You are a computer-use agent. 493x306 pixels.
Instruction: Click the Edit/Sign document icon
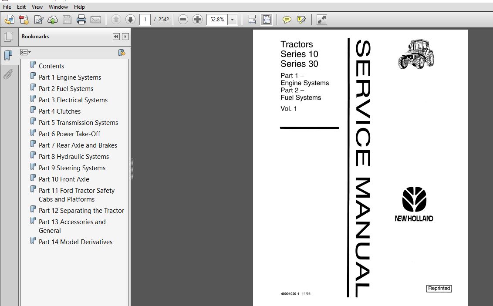pos(38,20)
